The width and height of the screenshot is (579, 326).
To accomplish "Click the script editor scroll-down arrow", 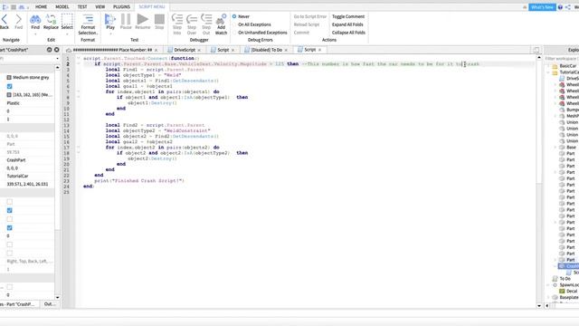I will [x=539, y=306].
